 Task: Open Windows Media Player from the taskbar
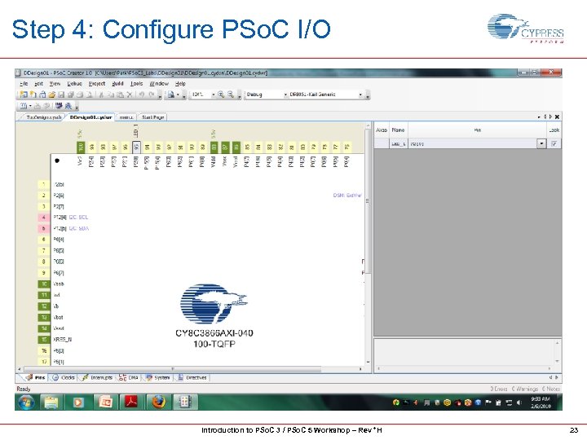(78, 403)
